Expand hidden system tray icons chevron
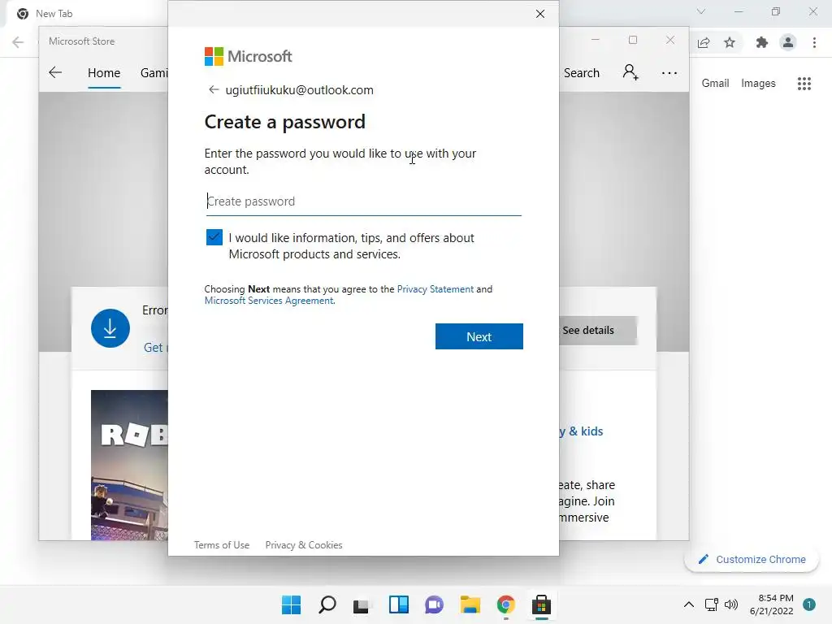The height and width of the screenshot is (624, 832). [x=688, y=604]
